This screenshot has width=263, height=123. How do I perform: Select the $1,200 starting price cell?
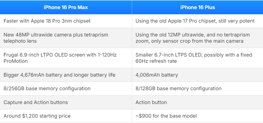pos(37,116)
